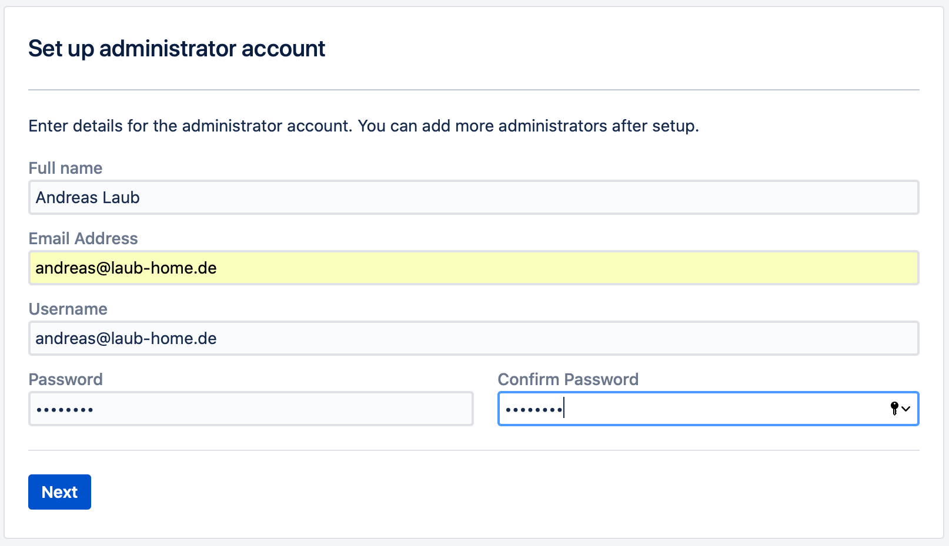Click the "Email Address" label
Image resolution: width=949 pixels, height=546 pixels.
[x=83, y=239]
